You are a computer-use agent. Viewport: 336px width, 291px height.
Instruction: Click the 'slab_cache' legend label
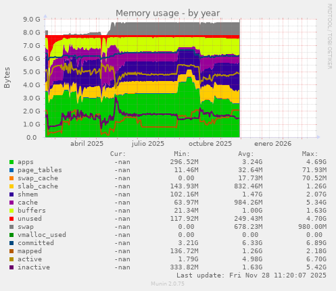(38, 186)
